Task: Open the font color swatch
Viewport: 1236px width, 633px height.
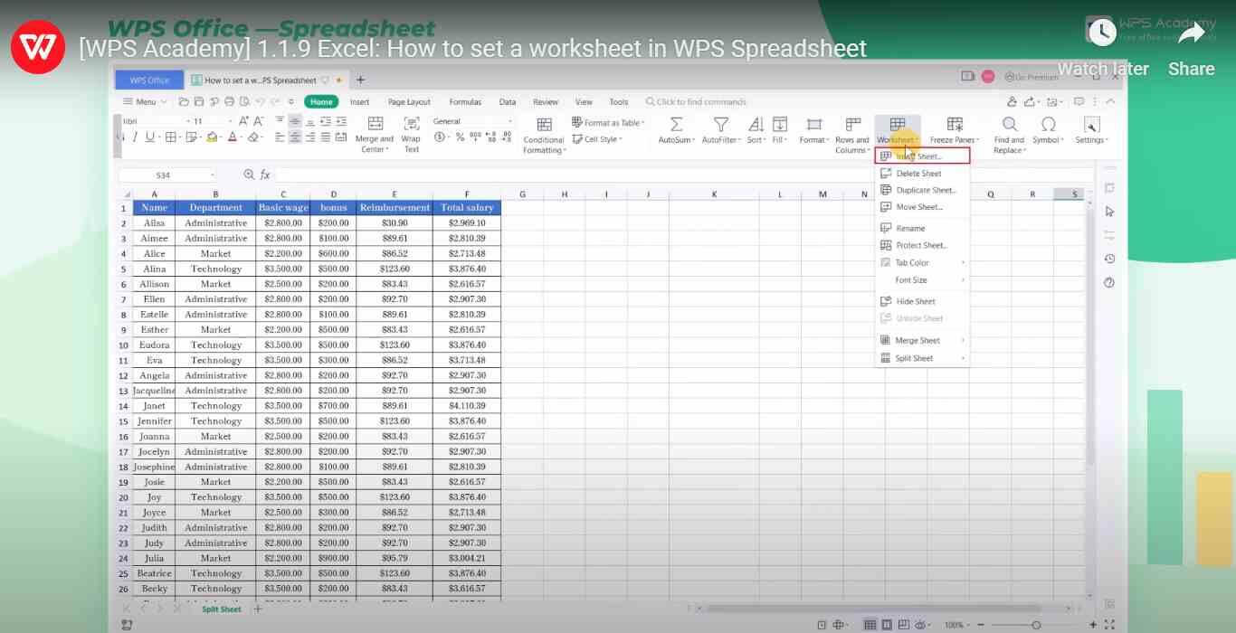Action: [233, 137]
